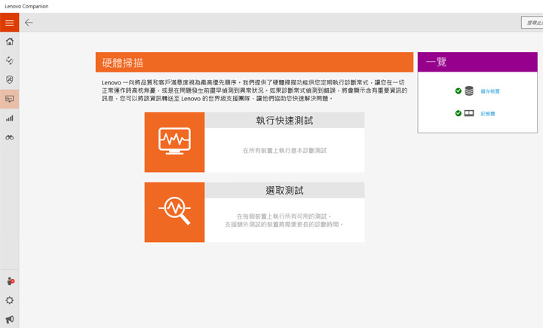543x328 pixels.
Task: Open the Home icon in sidebar
Action: pyautogui.click(x=10, y=41)
